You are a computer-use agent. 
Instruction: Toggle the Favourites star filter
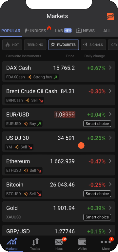tap(64, 45)
